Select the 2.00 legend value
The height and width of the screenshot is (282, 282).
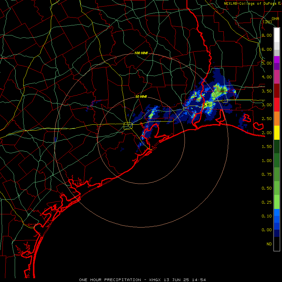pos(267,133)
